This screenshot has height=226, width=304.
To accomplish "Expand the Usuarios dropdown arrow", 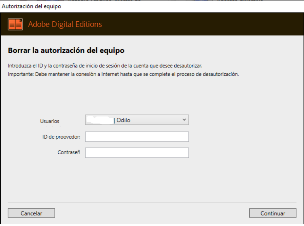I will pos(184,120).
